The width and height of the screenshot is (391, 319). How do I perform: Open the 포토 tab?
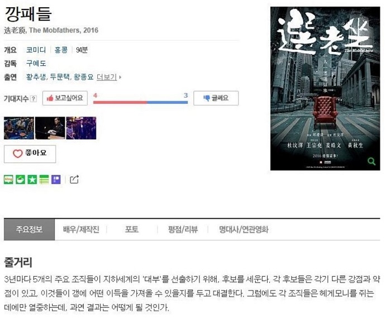click(x=132, y=230)
